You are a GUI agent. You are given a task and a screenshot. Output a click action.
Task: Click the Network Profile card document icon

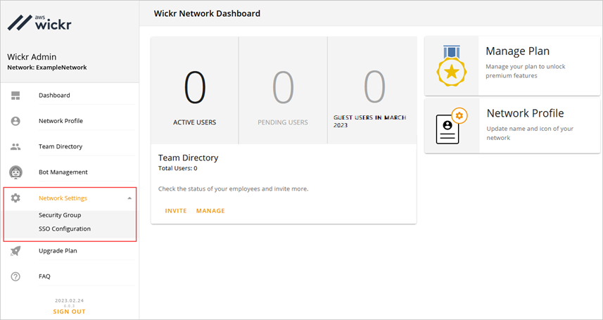coord(452,126)
